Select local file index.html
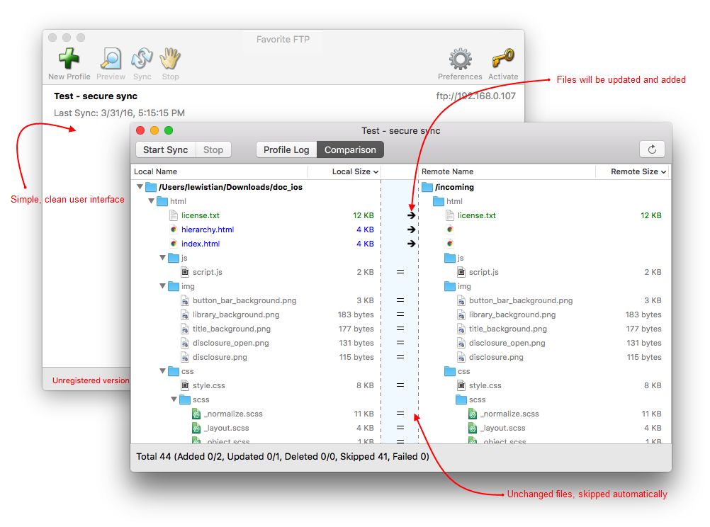The height and width of the screenshot is (527, 710). pos(200,244)
